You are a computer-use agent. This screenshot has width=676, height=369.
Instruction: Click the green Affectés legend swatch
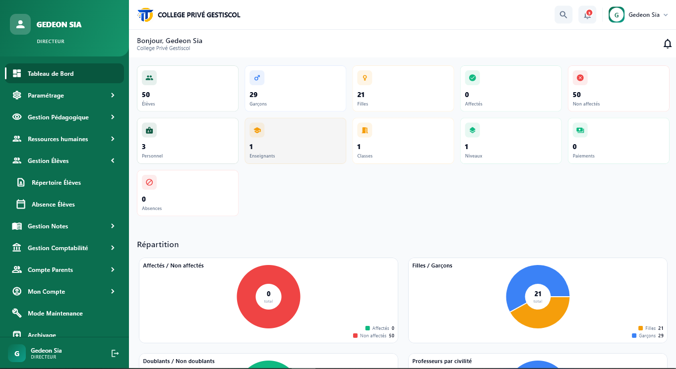tap(368, 328)
